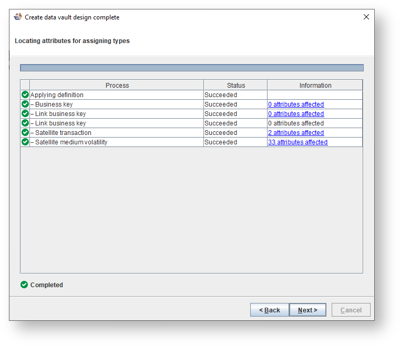This screenshot has width=400, height=346.
Task: Open 33 attributes affected link
Action: tap(298, 142)
